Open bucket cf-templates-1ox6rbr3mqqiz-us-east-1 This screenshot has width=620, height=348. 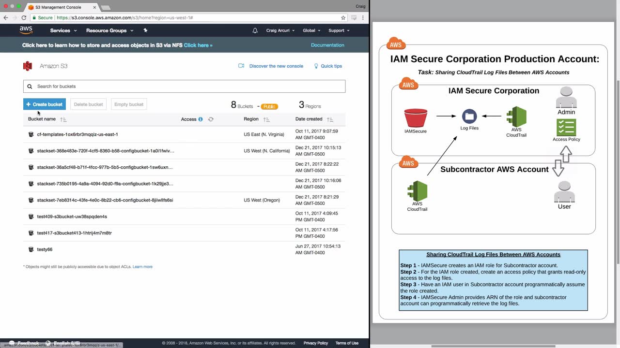(x=77, y=134)
